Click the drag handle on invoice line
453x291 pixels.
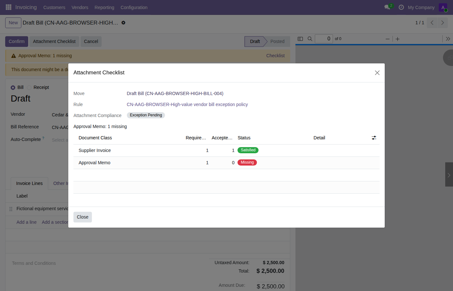[x=11, y=209]
